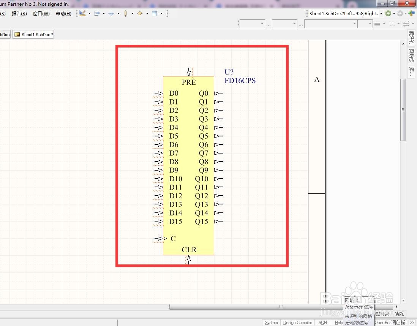Select the alignment tools icon
The width and height of the screenshot is (417, 326).
(x=97, y=13)
